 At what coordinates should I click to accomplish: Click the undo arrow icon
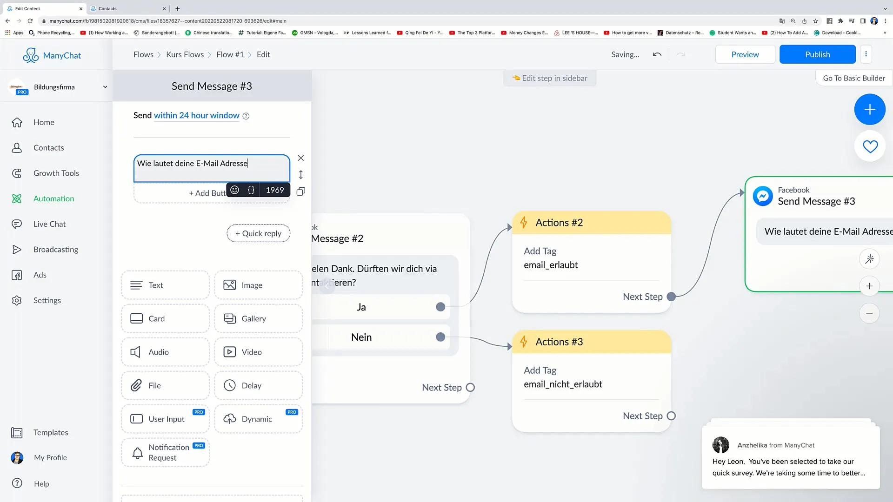(657, 54)
